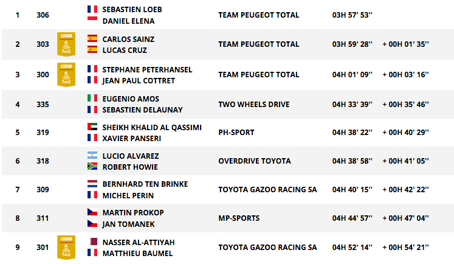The width and height of the screenshot is (454, 264).
Task: Click the Legend badge next to Carlos Sainz
Action: pos(66,44)
